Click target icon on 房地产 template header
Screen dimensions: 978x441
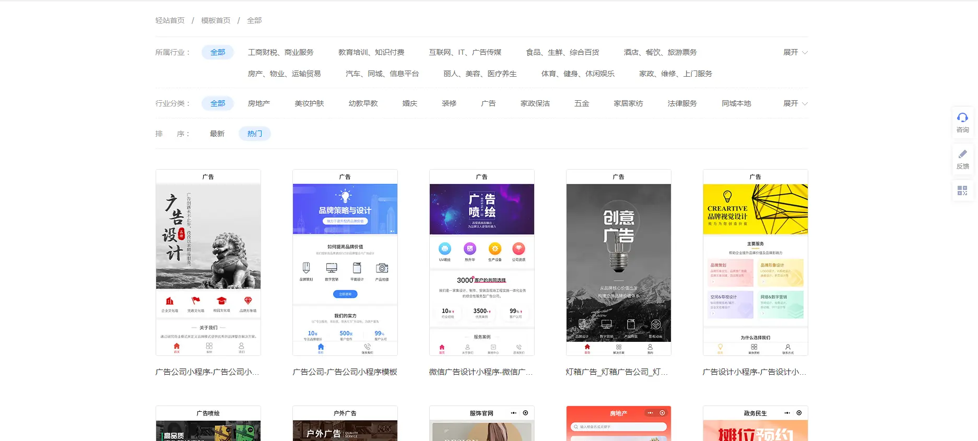coord(662,413)
